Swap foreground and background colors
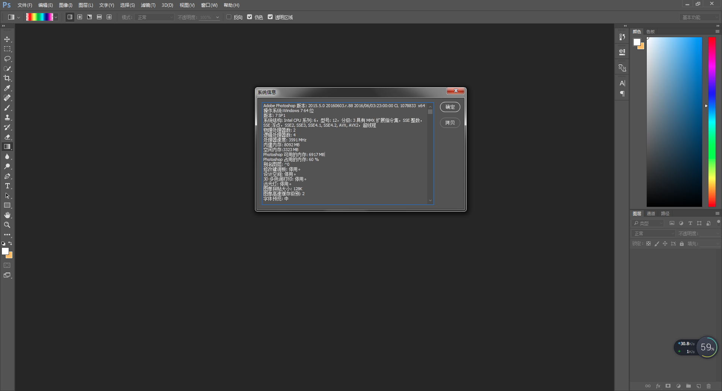The width and height of the screenshot is (722, 391). (10, 243)
